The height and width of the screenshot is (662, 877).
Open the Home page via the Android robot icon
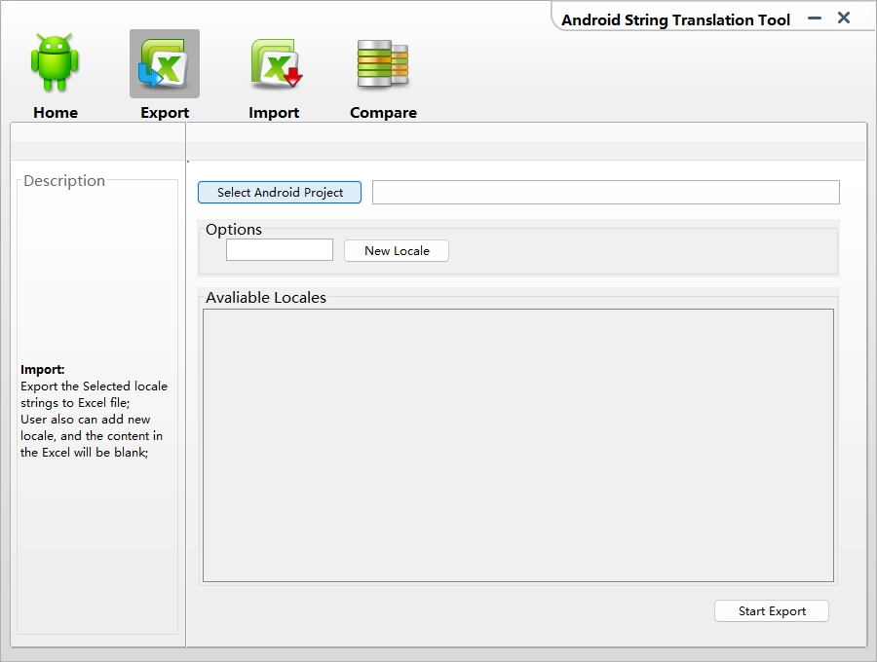point(55,62)
